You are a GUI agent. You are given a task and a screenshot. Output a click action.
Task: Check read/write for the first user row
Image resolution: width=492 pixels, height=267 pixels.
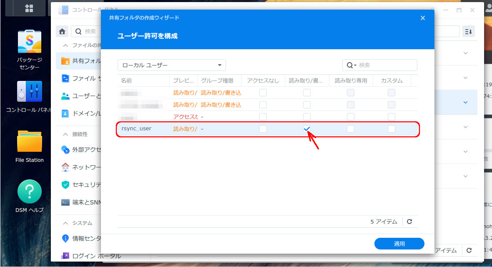click(x=307, y=93)
